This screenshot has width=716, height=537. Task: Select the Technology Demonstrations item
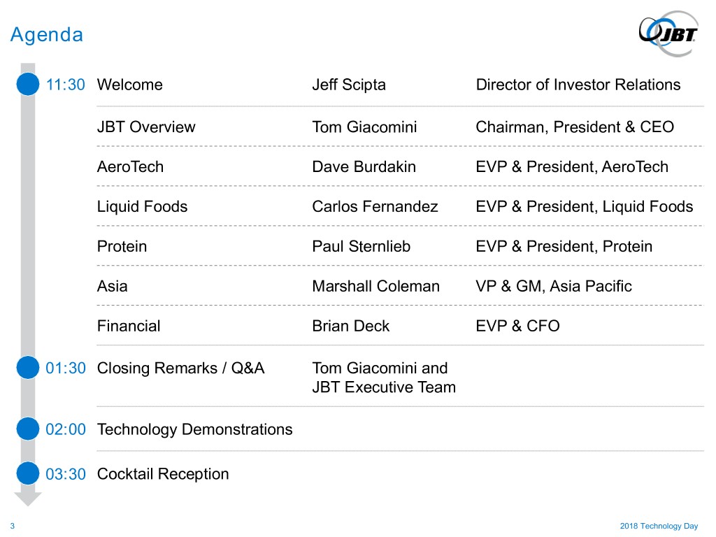click(194, 429)
